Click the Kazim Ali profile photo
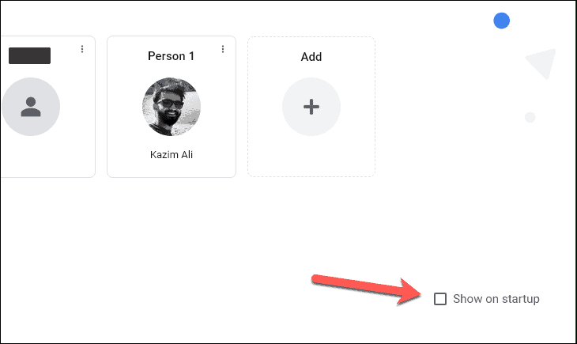577x344 pixels. pos(172,107)
